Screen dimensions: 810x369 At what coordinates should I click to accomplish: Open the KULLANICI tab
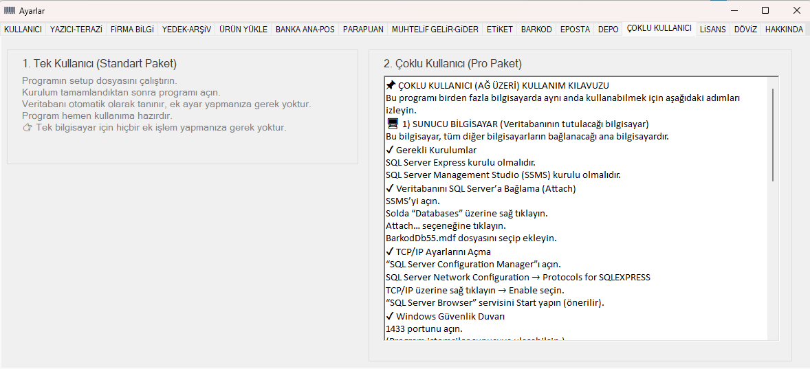pyautogui.click(x=23, y=30)
